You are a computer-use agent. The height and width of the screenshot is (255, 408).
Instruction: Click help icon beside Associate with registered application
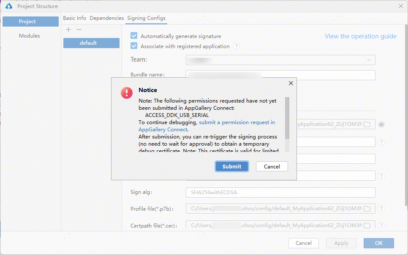click(x=237, y=46)
